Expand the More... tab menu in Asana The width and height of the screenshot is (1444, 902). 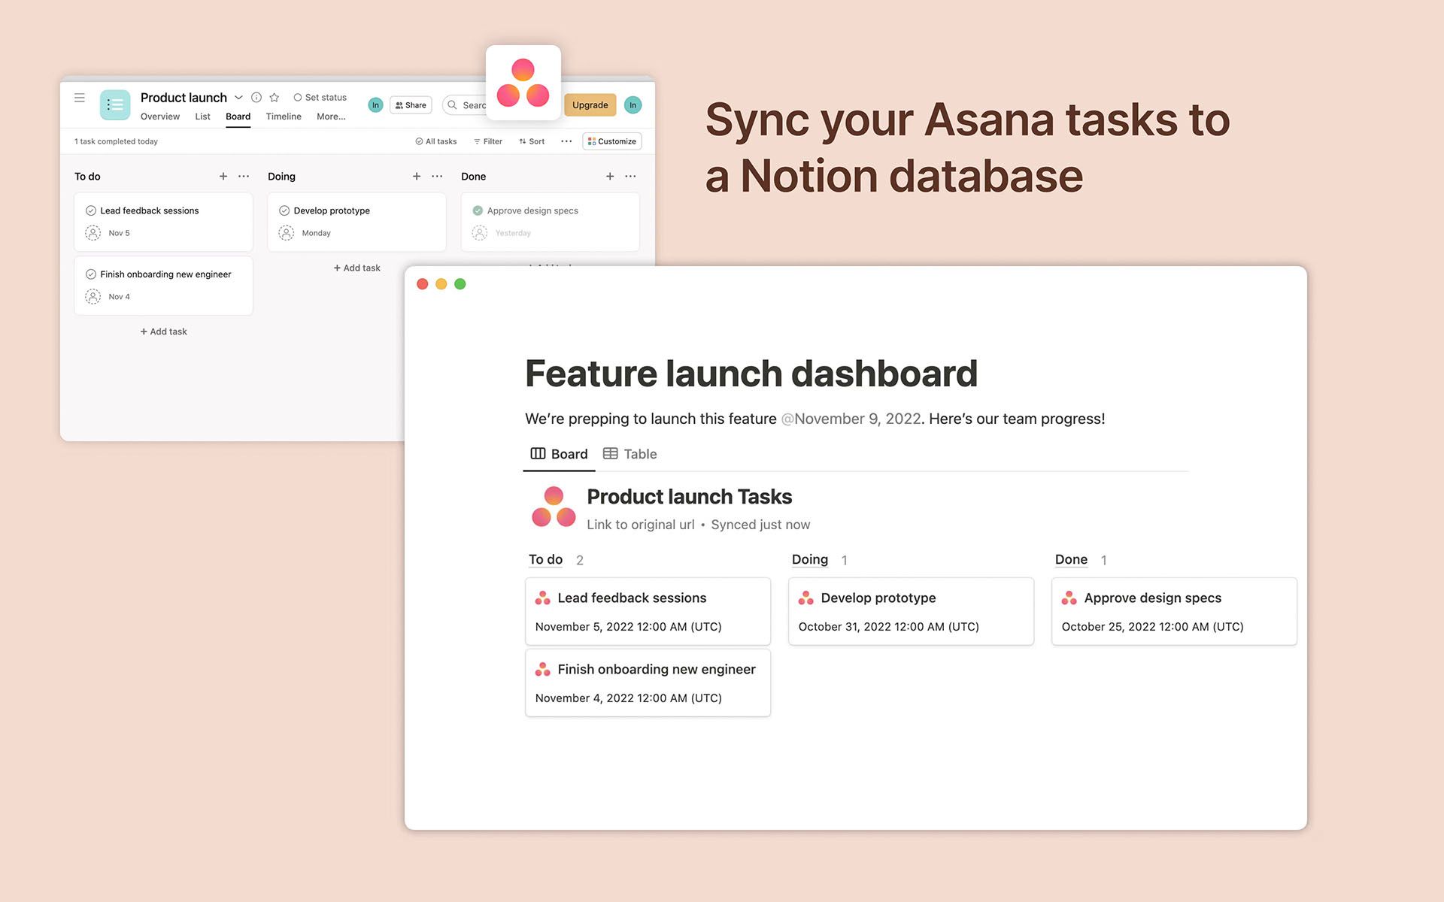pos(331,117)
